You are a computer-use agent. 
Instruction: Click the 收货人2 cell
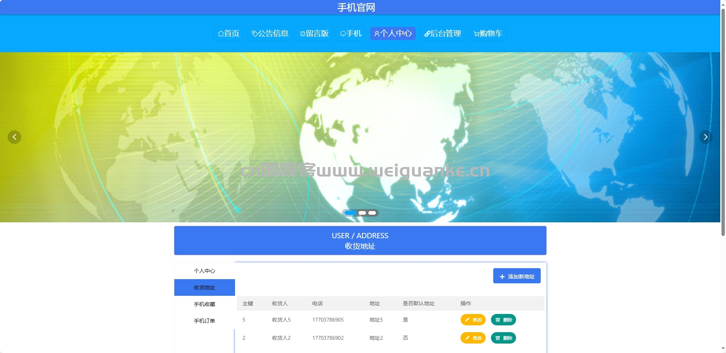coord(281,338)
